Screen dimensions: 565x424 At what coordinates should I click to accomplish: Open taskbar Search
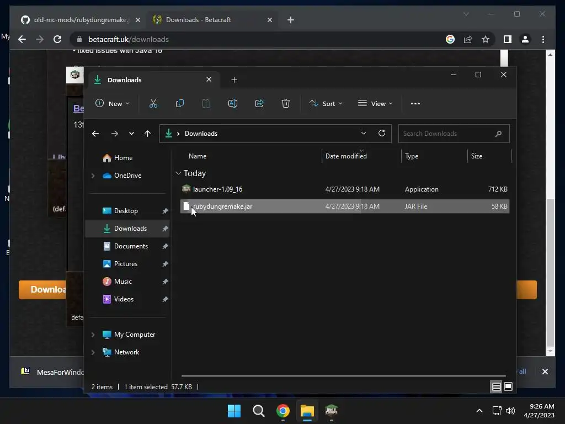click(x=258, y=411)
